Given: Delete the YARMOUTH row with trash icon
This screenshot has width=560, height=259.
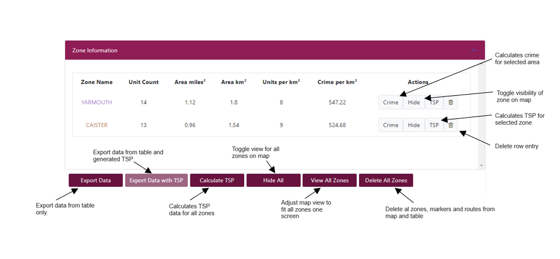Looking at the screenshot, I should coord(451,102).
